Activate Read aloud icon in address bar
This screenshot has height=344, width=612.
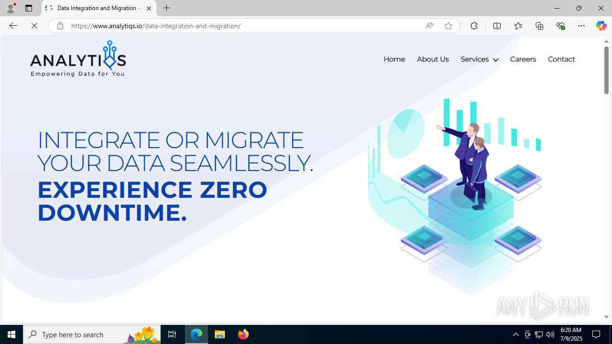429,26
